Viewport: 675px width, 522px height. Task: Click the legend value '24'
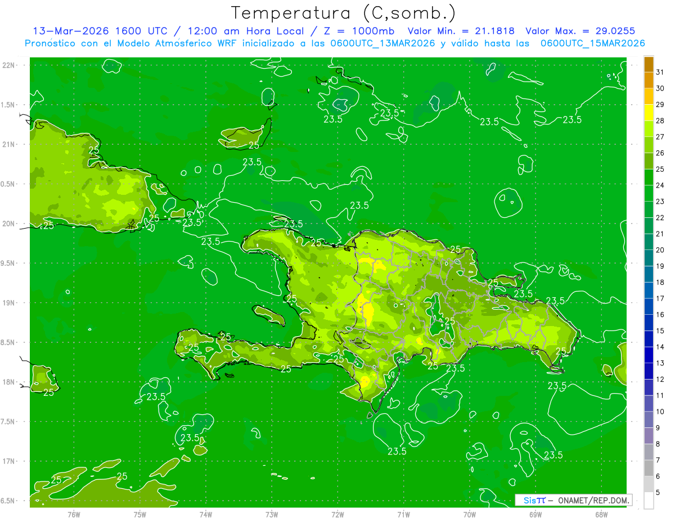(x=660, y=185)
